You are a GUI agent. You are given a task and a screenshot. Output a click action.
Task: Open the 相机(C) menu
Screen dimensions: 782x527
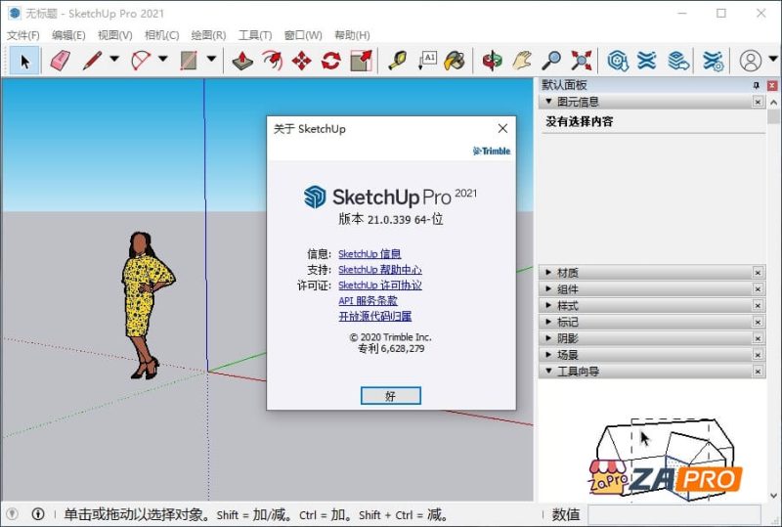161,35
